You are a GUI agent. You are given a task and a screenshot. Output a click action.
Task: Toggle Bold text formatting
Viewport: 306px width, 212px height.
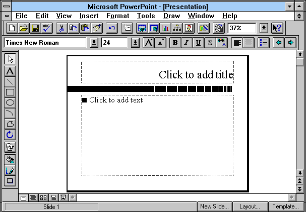[x=175, y=43]
